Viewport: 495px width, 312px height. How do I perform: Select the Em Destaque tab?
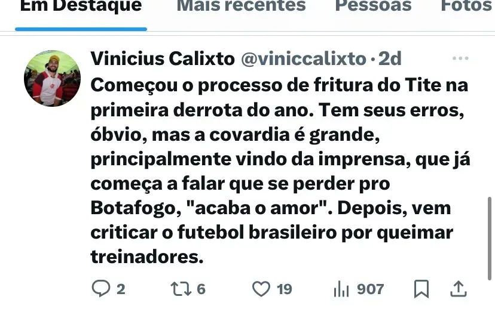point(81,6)
